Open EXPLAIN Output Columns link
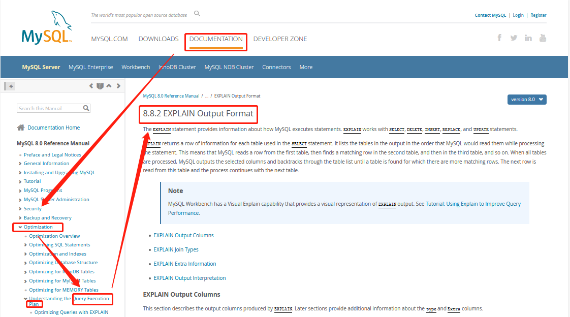This screenshot has width=570, height=317. 183,236
